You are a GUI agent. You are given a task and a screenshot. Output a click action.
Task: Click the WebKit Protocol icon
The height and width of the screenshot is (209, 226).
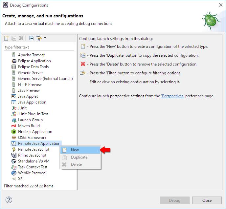coord(14,173)
